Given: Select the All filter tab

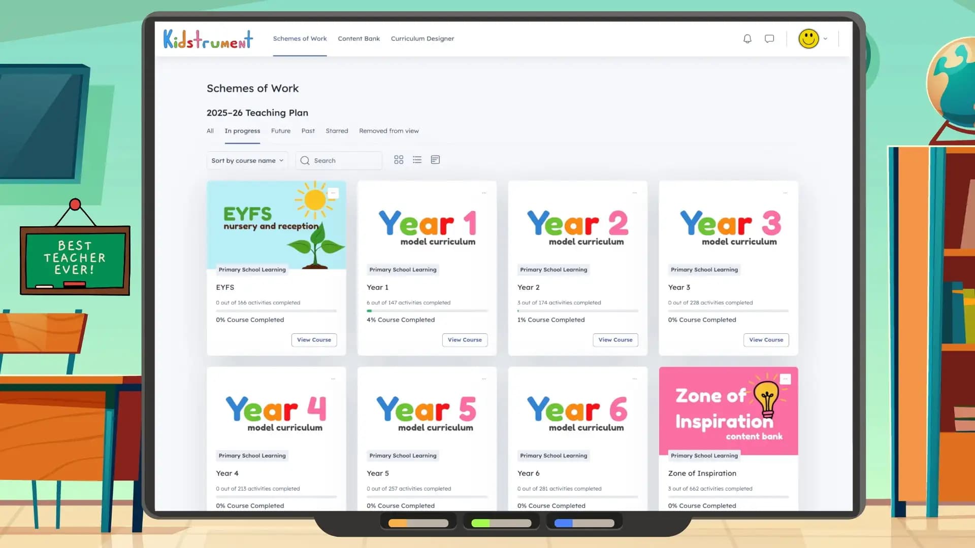Looking at the screenshot, I should point(210,131).
